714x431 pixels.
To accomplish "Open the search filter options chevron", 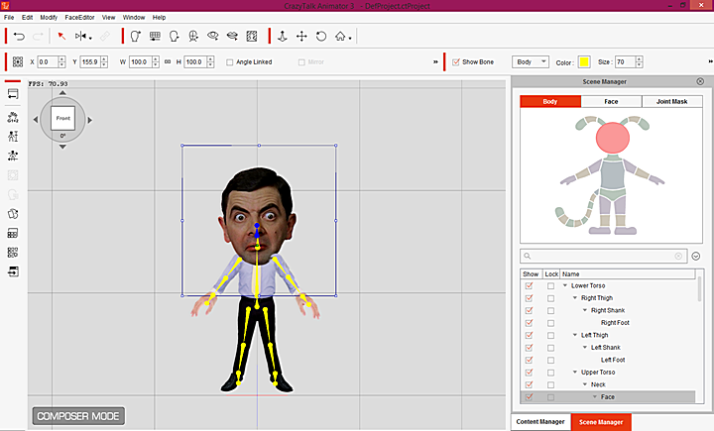I will [696, 257].
